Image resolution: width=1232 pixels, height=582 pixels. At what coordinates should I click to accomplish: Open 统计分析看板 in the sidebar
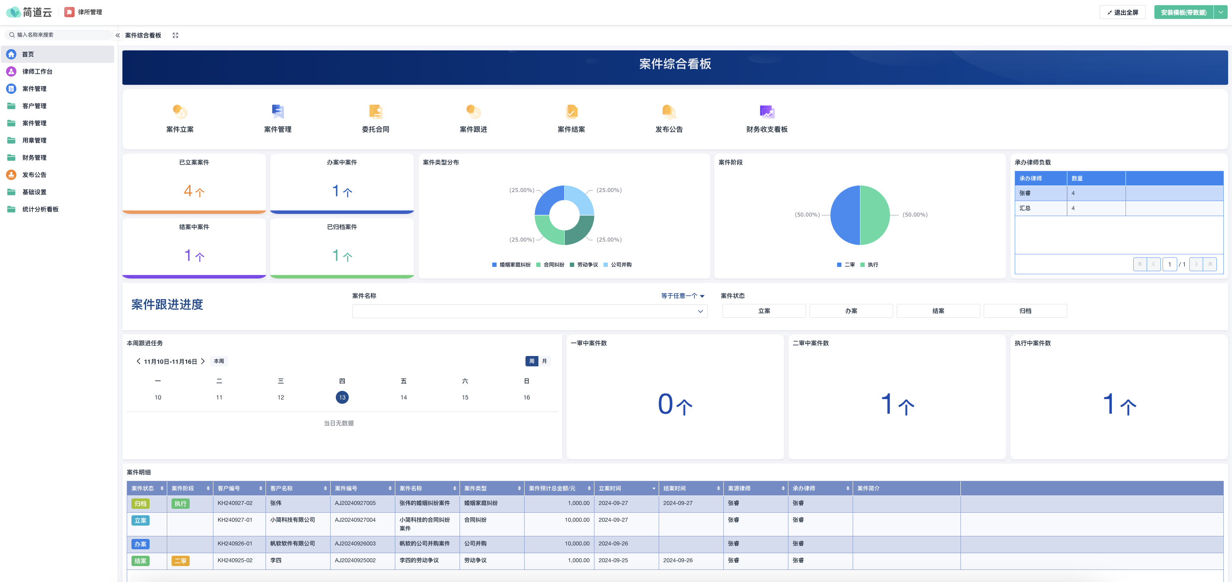pyautogui.click(x=40, y=209)
